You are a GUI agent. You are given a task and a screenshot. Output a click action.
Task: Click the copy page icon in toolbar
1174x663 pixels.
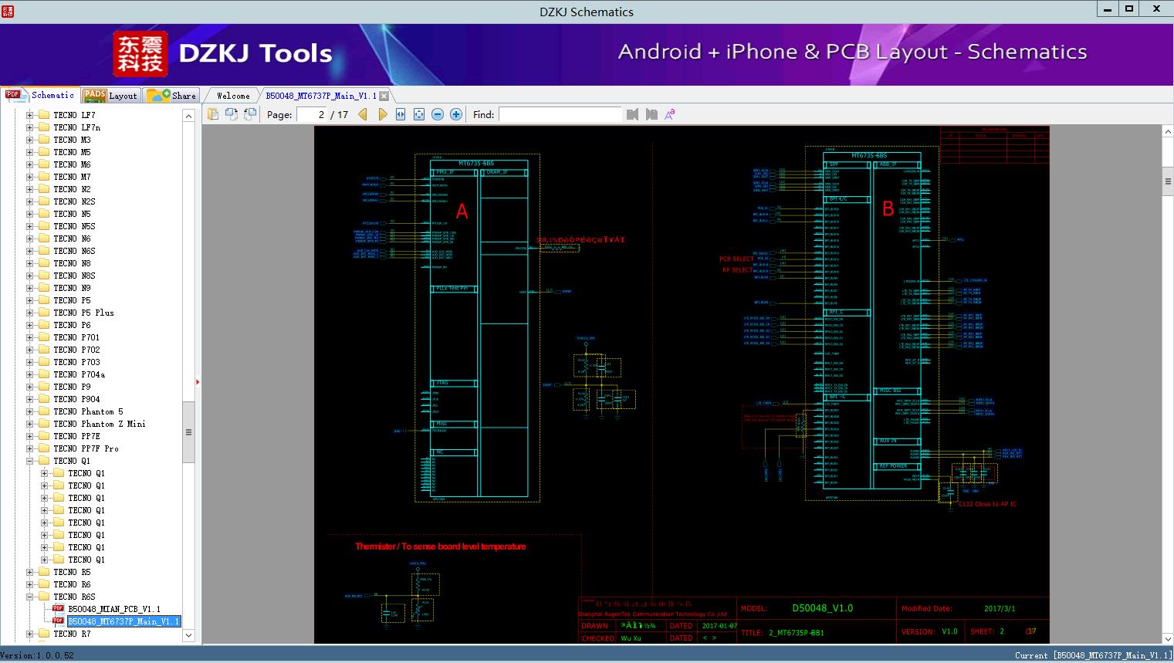213,114
